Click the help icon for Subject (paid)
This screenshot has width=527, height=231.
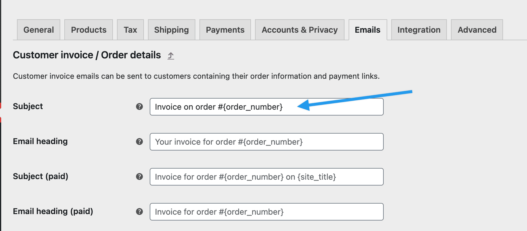139,177
